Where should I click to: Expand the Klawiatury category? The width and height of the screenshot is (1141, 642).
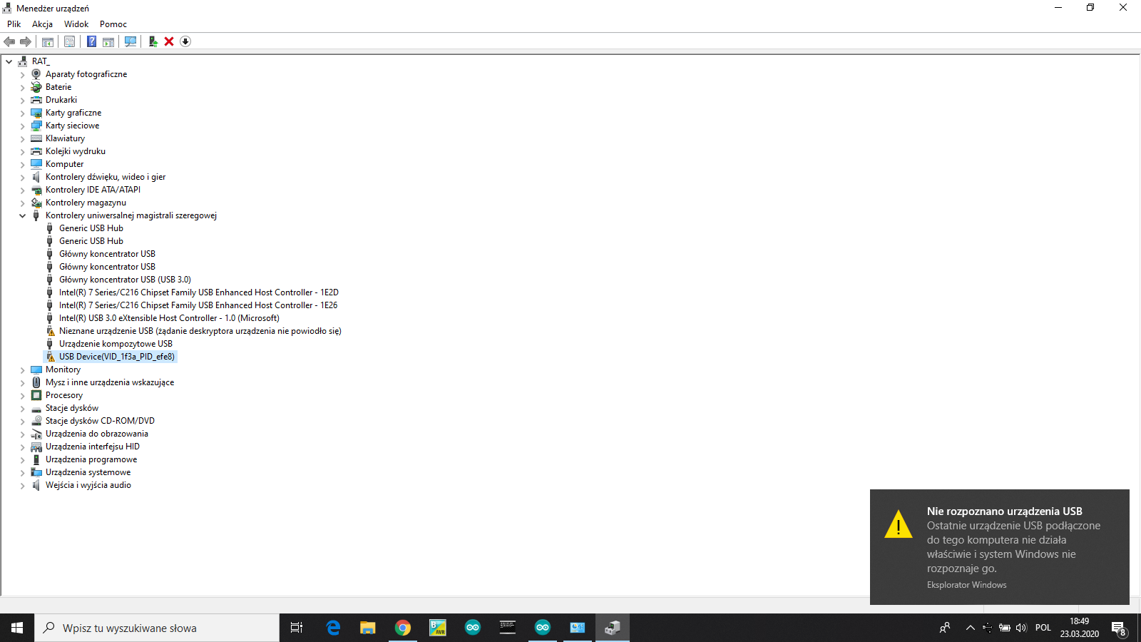pyautogui.click(x=22, y=138)
